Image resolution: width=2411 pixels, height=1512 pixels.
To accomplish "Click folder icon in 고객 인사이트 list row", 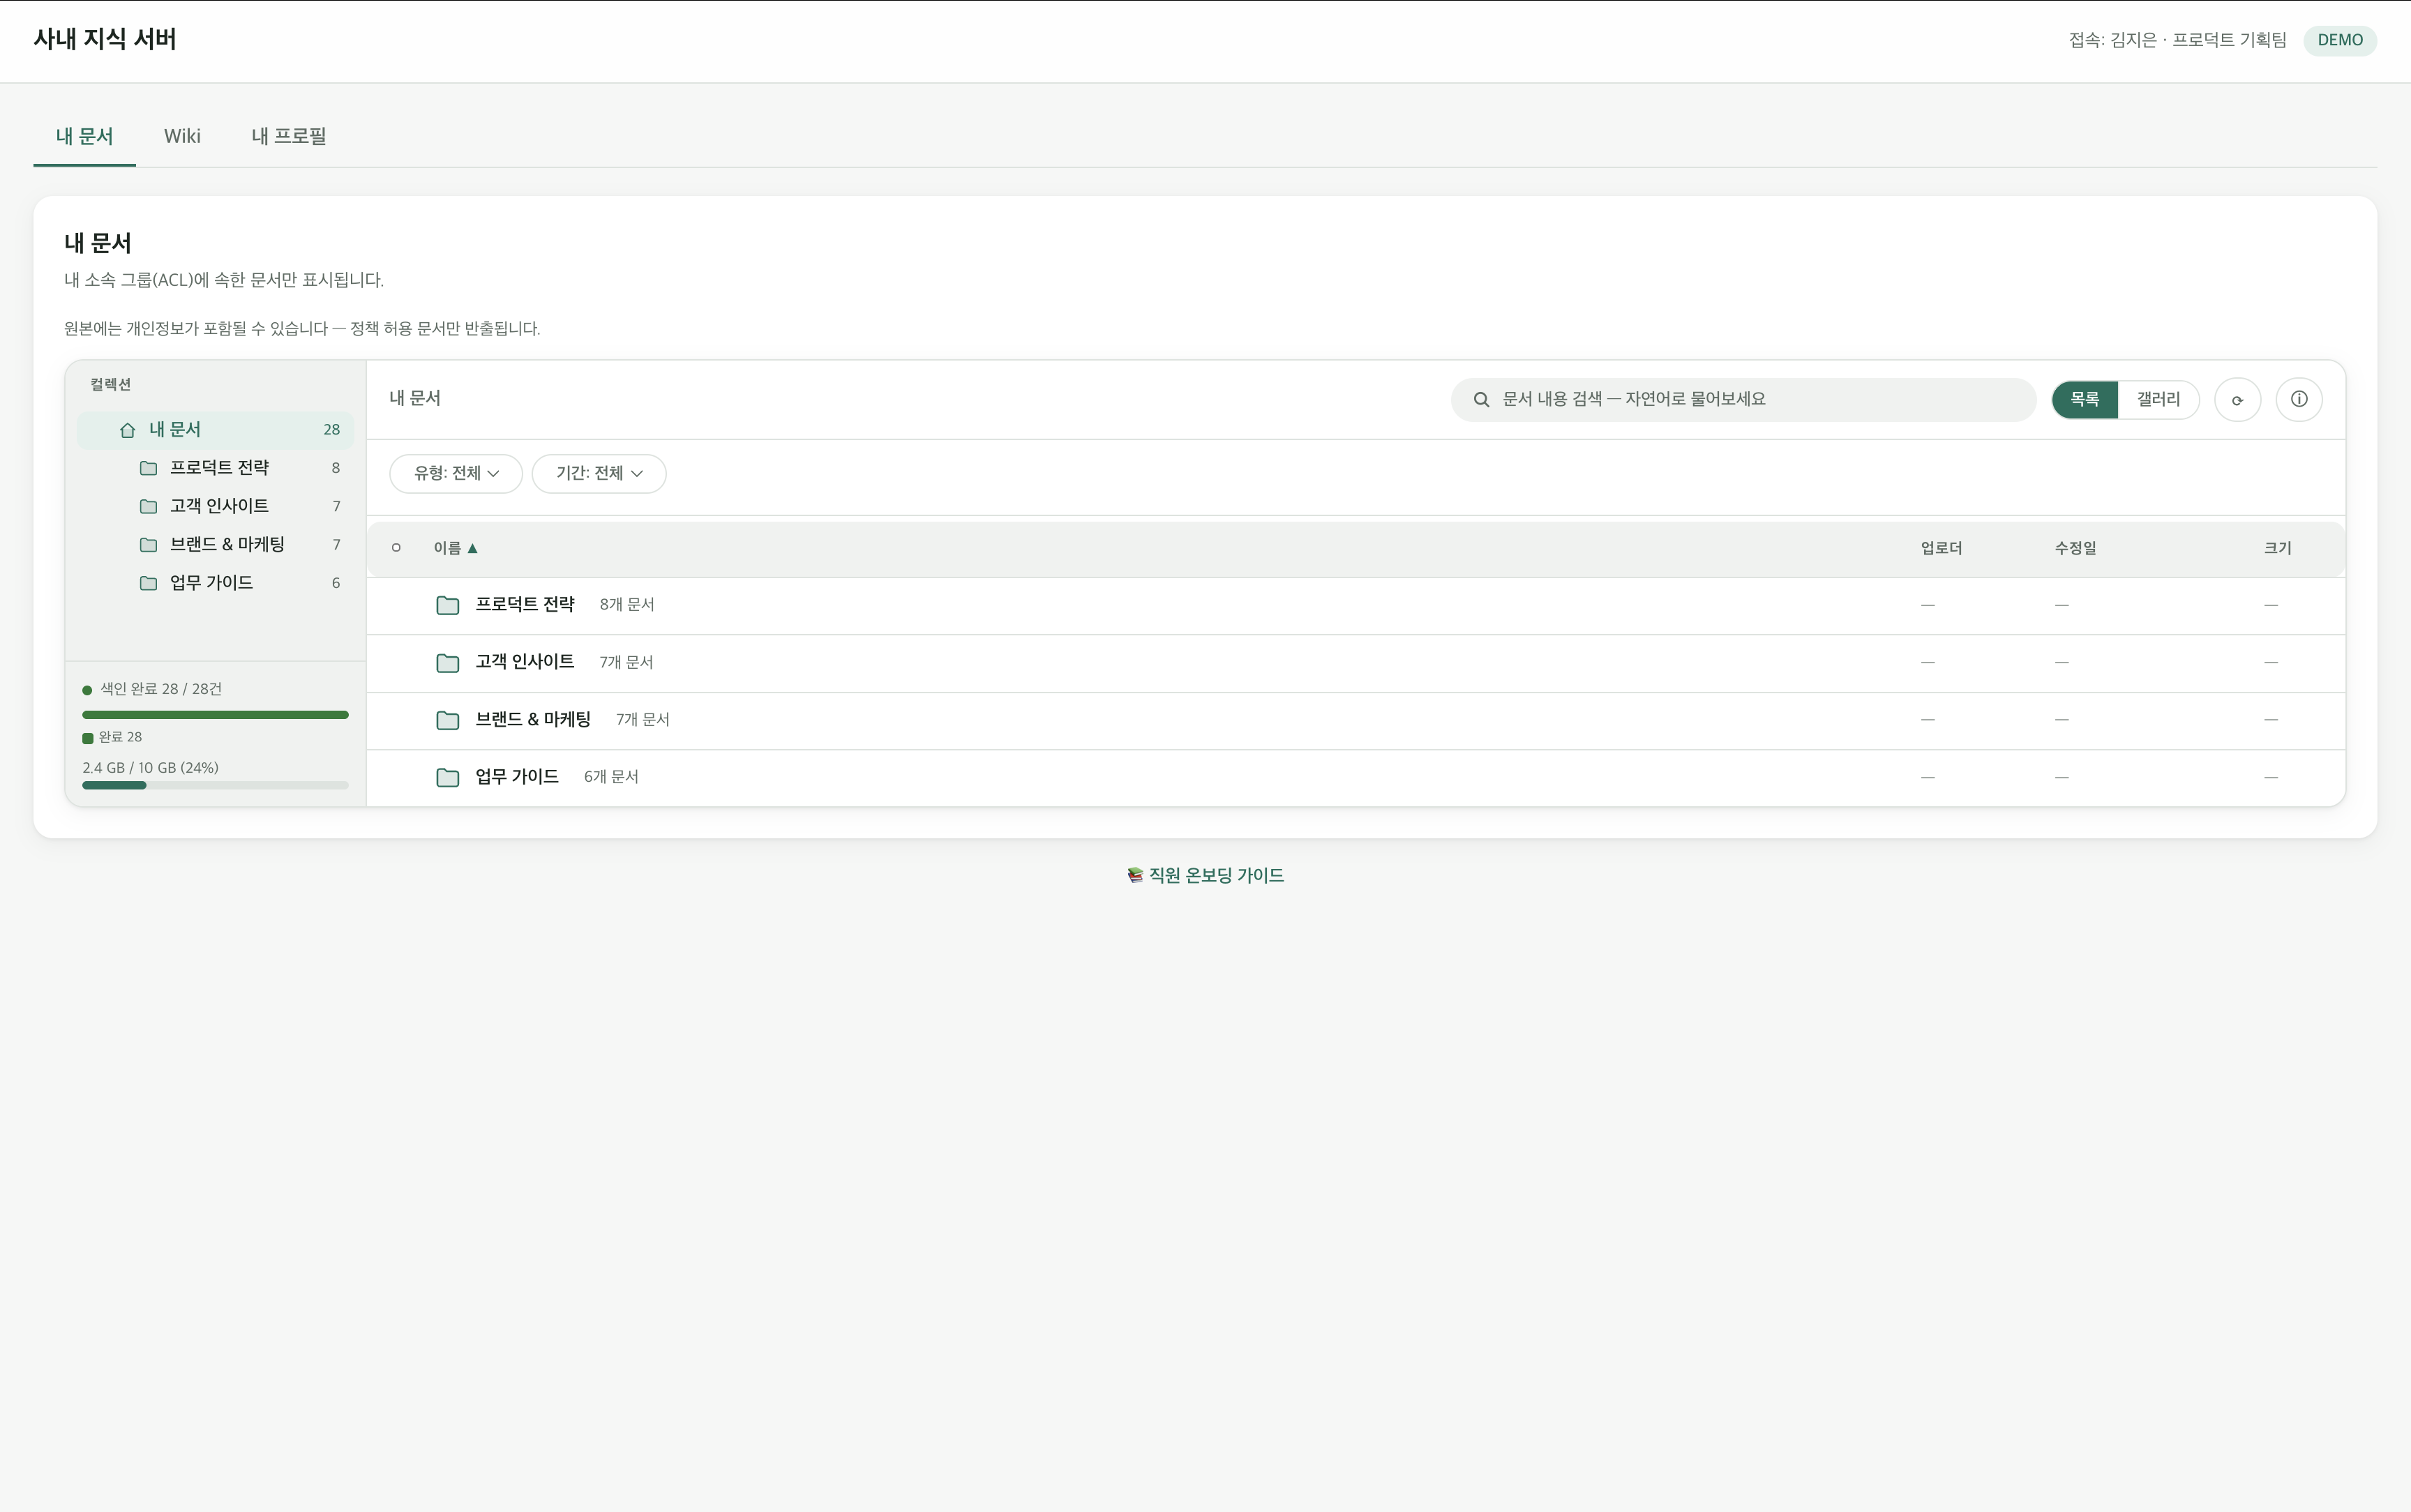I will [448, 662].
